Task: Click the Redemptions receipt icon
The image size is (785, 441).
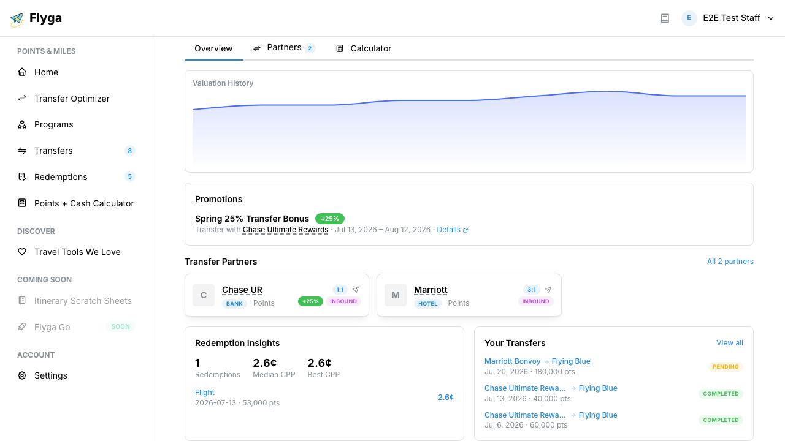Action: (22, 177)
